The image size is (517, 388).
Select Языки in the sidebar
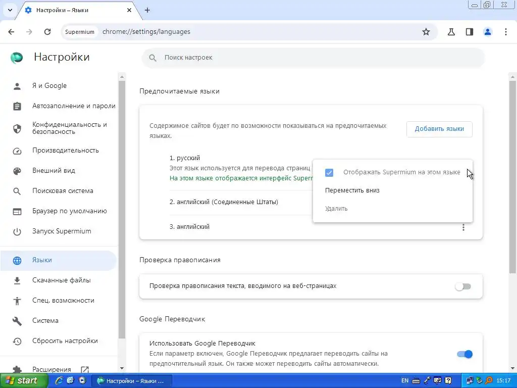tap(59, 260)
